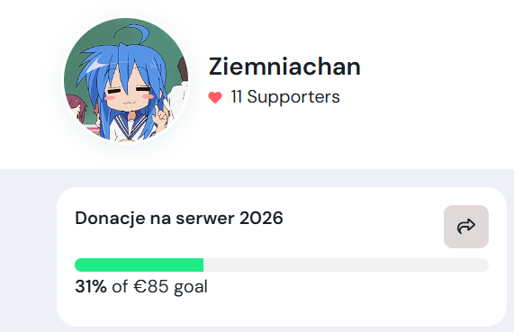The image size is (514, 332).
Task: Click the green filled part of progress bar
Action: pyautogui.click(x=139, y=265)
